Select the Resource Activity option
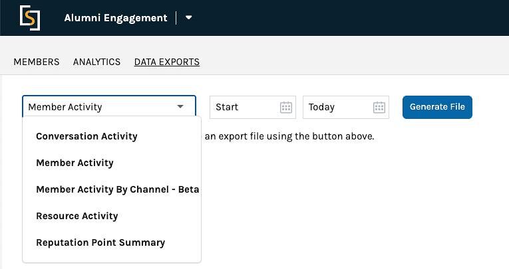Viewport: 509px width, 269px height. [x=77, y=216]
